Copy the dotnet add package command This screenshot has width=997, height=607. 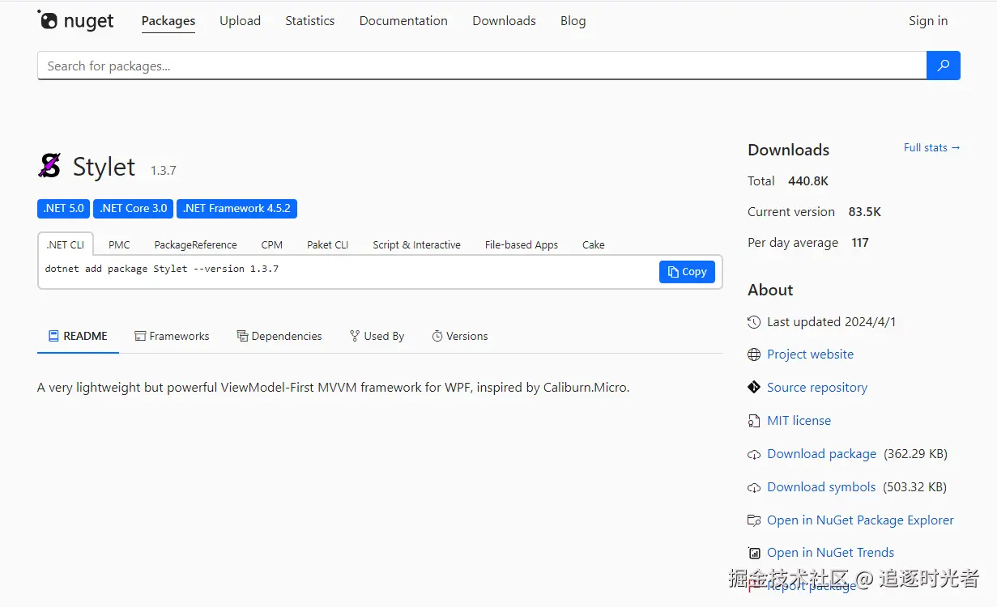pyautogui.click(x=687, y=272)
